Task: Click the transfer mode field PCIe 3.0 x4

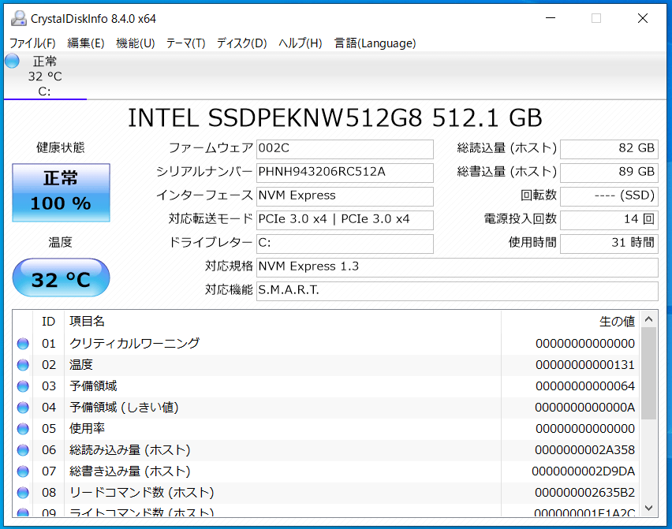Action: pyautogui.click(x=345, y=220)
